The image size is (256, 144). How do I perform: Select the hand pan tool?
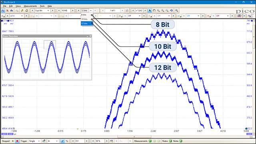(x=154, y=11)
